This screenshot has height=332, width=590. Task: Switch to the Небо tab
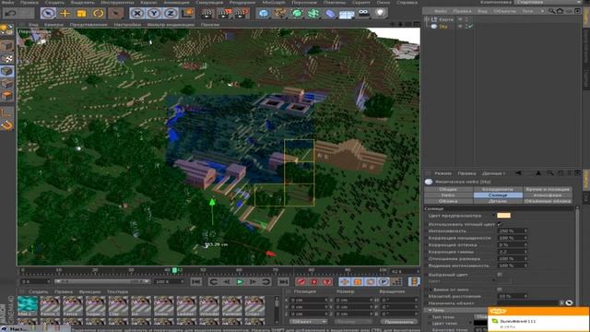click(x=448, y=196)
